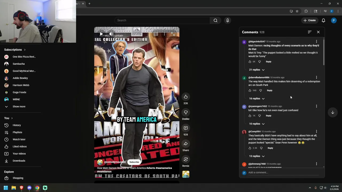342x192 pixels.
Task: Reply to the @darrelladams4886 comment
Action: pos(270,90)
